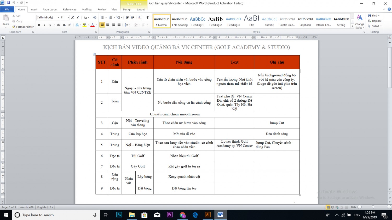Switch to the Page Layout tab

click(50, 9)
